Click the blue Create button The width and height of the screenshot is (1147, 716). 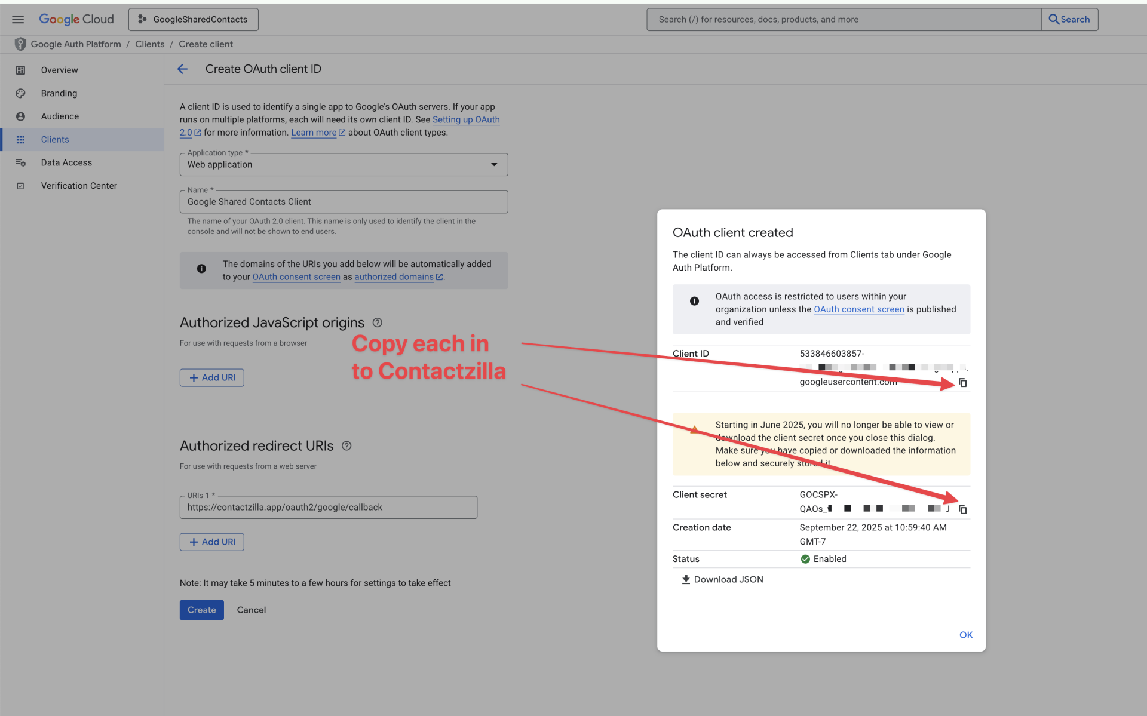pos(201,610)
